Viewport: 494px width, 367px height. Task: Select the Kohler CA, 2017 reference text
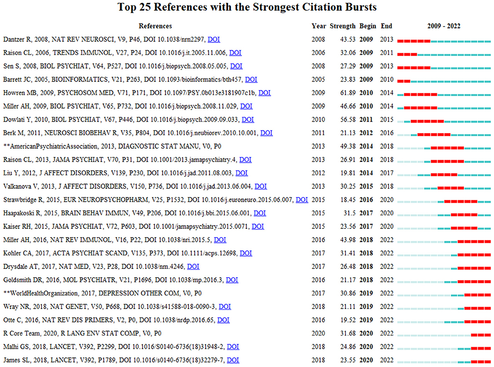coord(121,253)
